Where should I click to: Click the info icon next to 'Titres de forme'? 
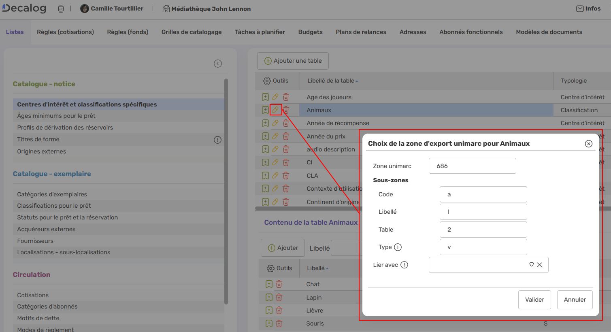217,140
